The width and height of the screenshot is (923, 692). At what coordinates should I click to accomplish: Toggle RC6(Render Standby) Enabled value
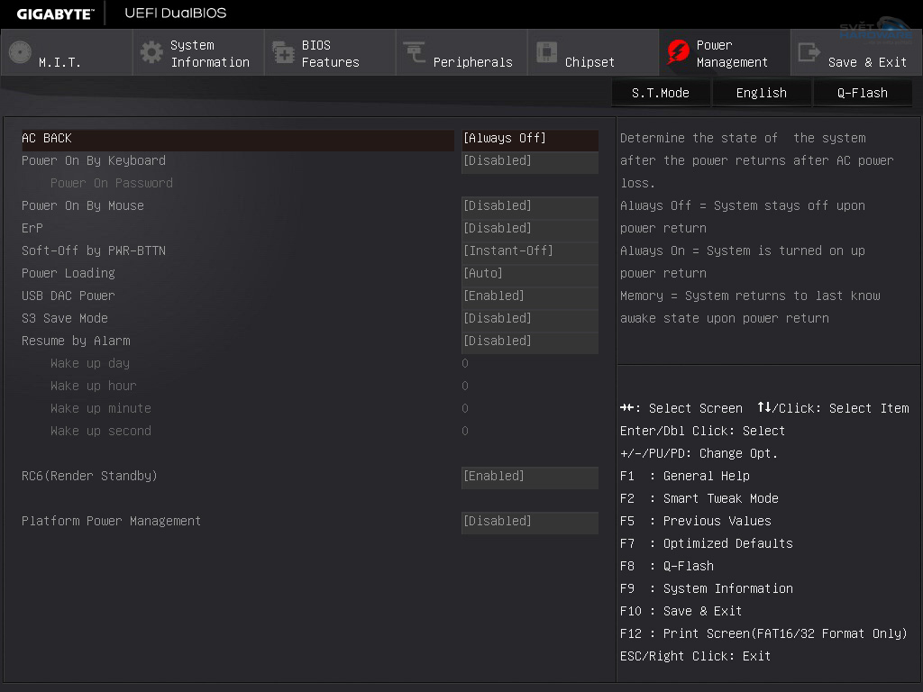pyautogui.click(x=529, y=476)
